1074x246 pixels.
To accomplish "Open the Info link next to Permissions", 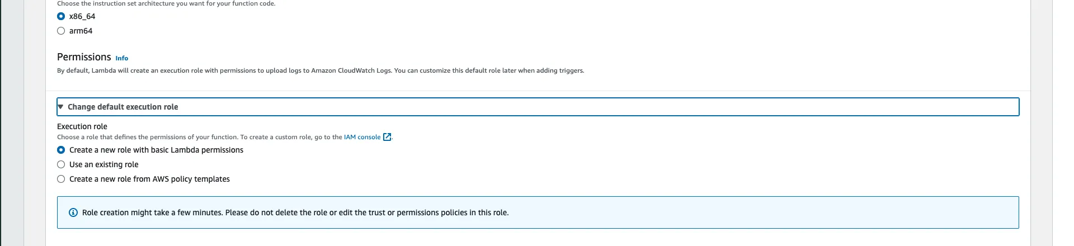I will click(121, 58).
